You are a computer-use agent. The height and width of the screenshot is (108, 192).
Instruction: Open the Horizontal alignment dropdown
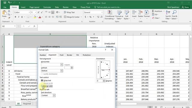coord(61,64)
